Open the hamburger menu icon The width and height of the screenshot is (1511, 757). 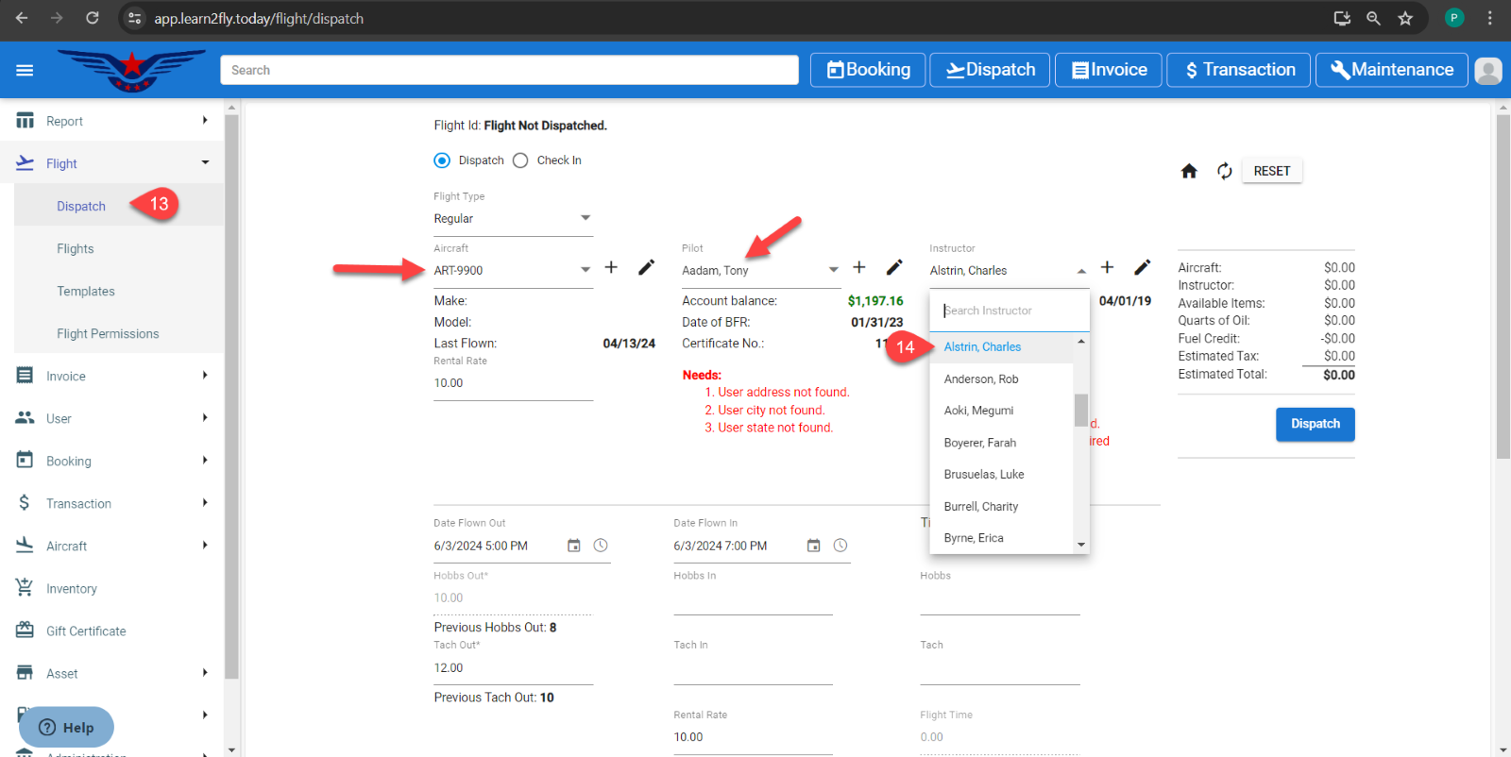pos(25,70)
